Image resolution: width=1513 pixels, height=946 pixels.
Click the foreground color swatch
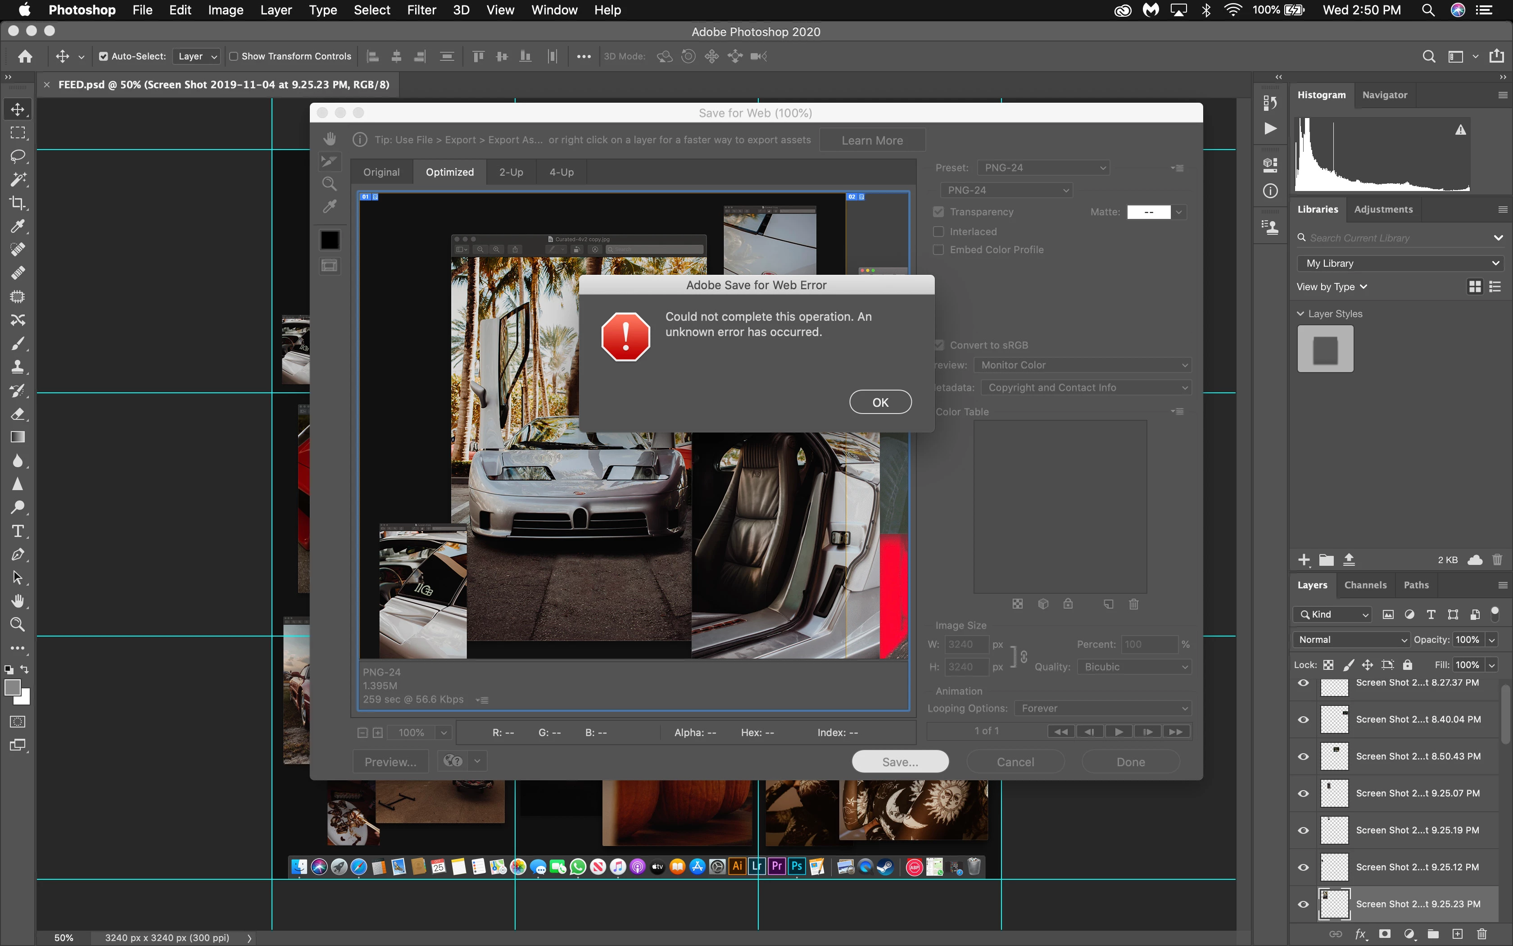coord(12,687)
